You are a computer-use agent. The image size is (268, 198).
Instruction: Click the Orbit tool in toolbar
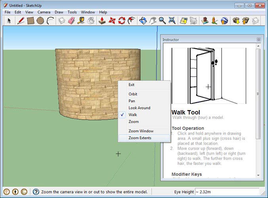tap(143, 20)
